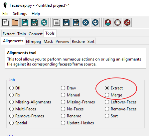The image size is (149, 136).
Task: Select the Manual job radio button
Action: (71, 95)
